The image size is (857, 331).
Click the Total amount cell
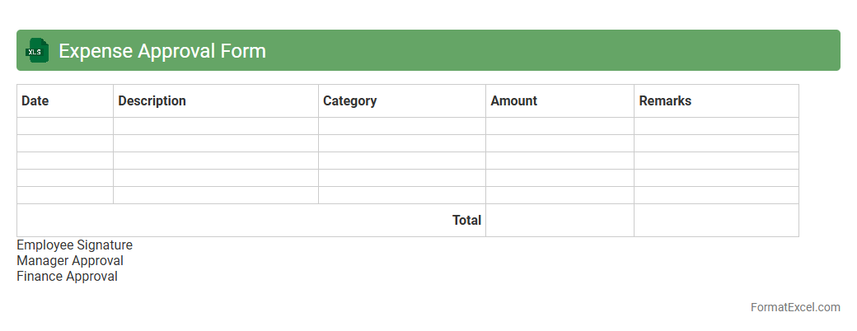coord(560,221)
